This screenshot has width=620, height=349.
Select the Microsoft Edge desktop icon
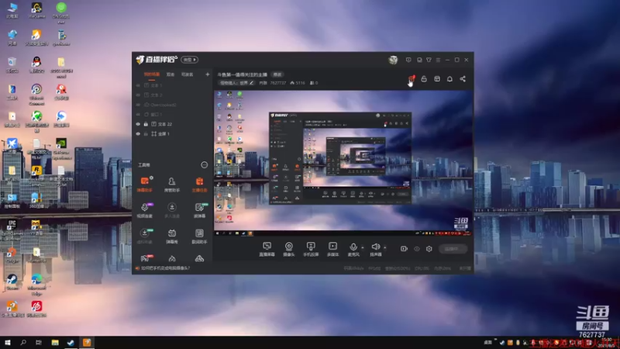(x=36, y=285)
